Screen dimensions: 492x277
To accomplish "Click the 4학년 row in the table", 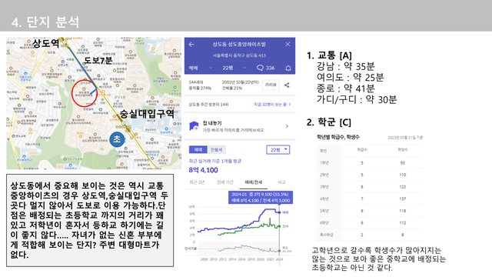I will [370, 199].
